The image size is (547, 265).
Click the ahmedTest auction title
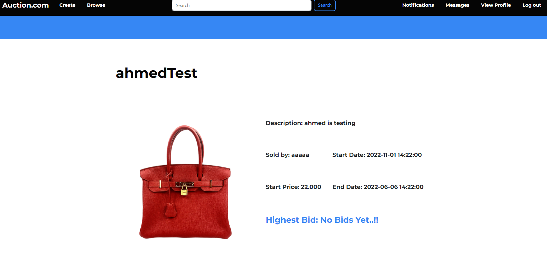click(157, 73)
